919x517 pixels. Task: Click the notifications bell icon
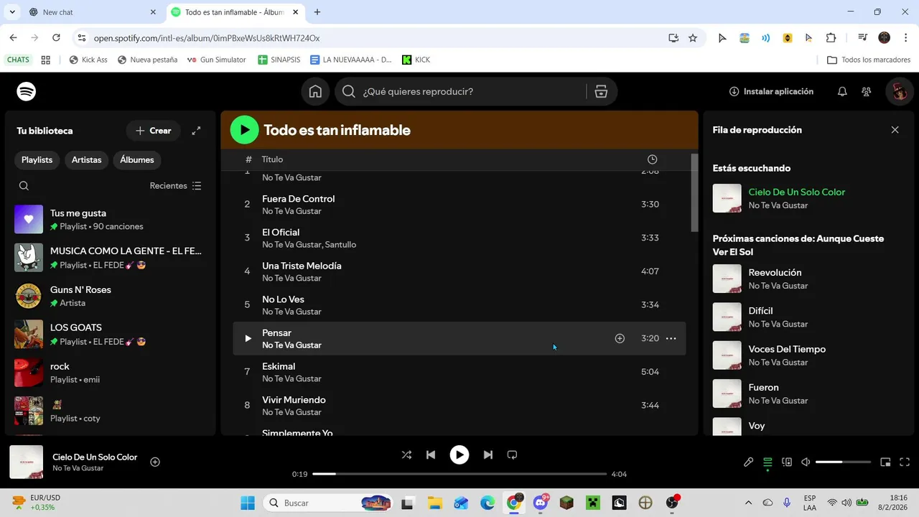842,91
